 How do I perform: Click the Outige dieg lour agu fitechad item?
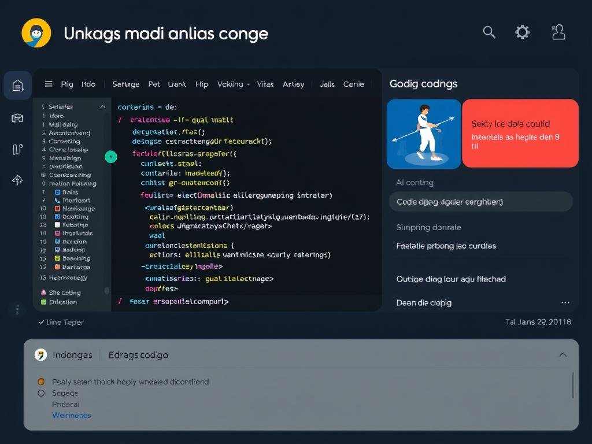tap(451, 279)
